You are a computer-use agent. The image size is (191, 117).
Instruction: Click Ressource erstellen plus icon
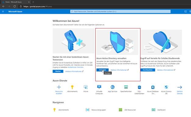(59, 87)
